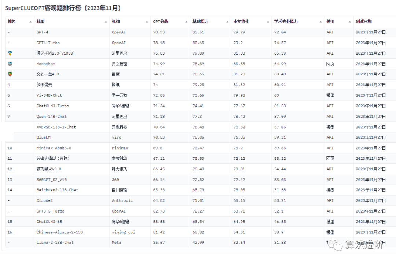This screenshot has width=396, height=262.
Task: Click the 学术专业能力 header label
Action: click(286, 22)
